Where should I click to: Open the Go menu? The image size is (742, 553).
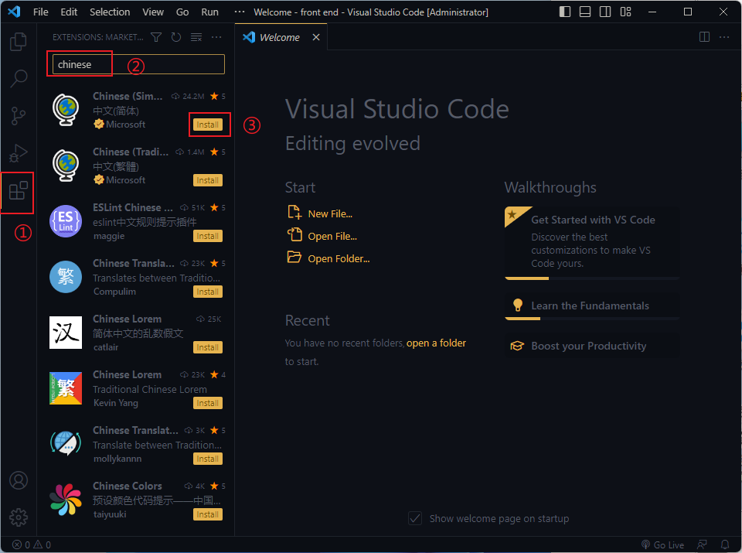click(x=182, y=12)
